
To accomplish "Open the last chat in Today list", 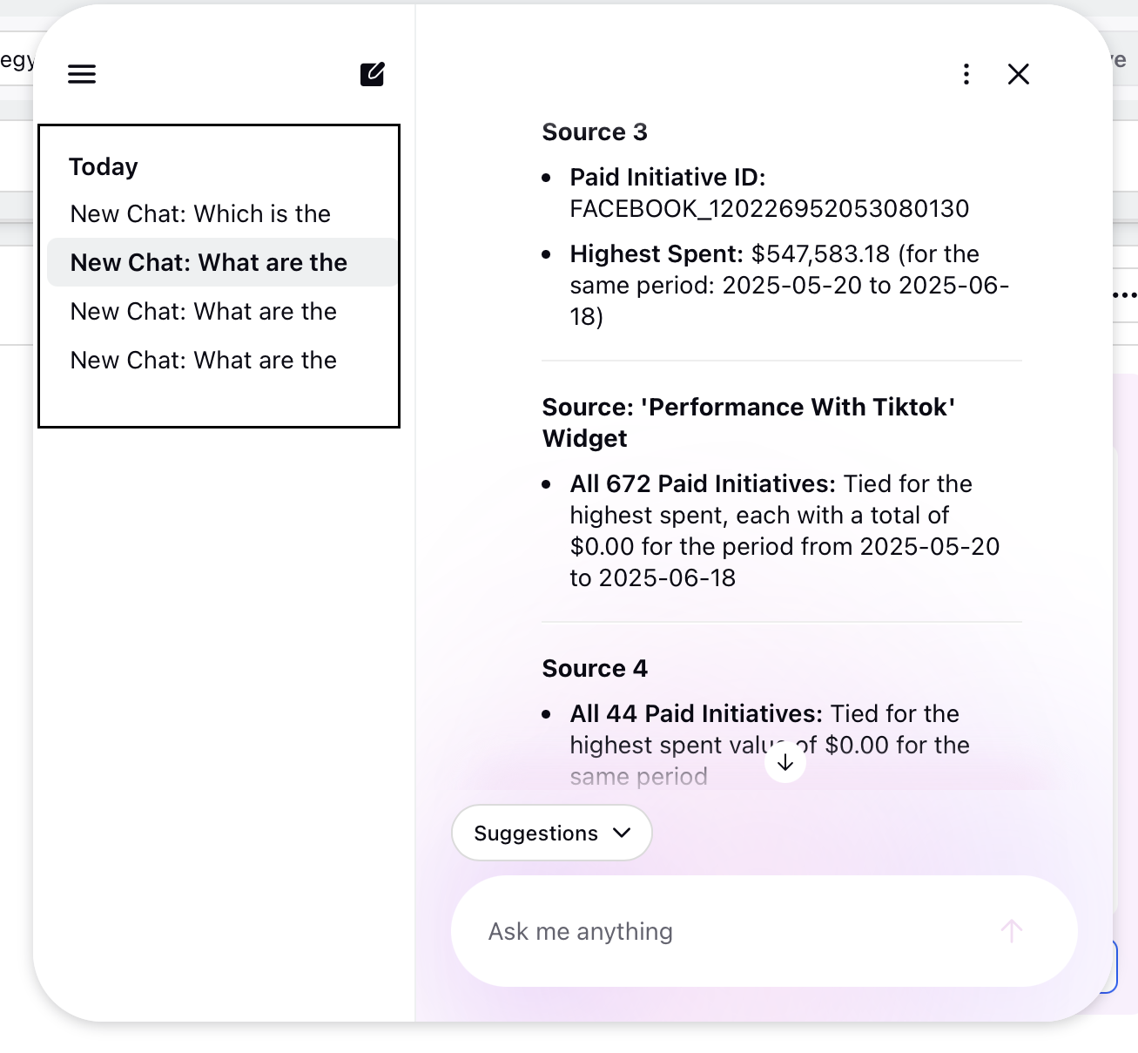I will point(204,360).
